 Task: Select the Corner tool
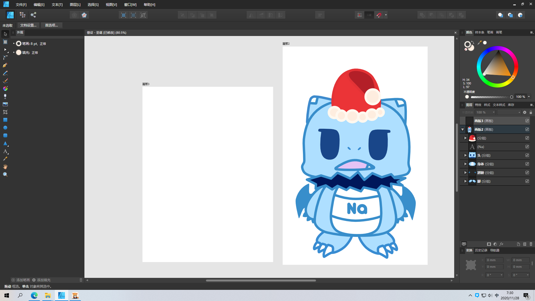[5, 57]
